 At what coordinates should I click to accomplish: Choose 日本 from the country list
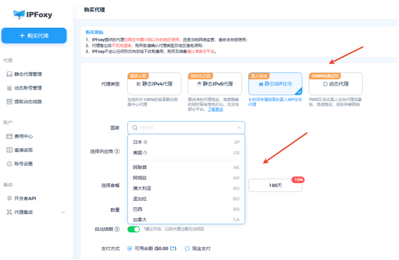click(138, 142)
